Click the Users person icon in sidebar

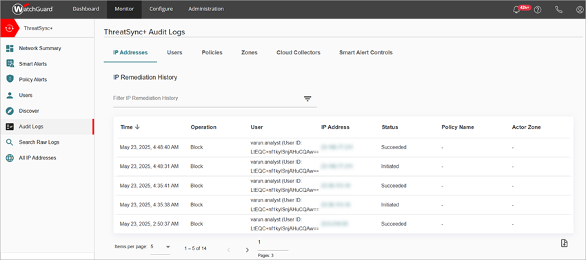tap(10, 95)
